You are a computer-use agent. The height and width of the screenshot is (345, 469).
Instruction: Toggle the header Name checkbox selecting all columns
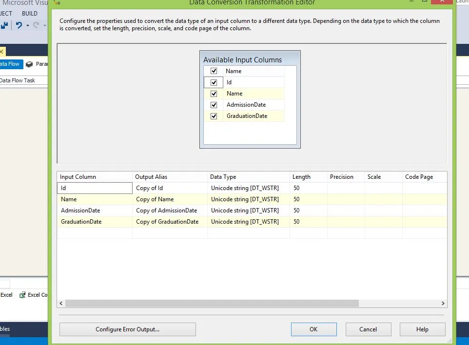214,71
